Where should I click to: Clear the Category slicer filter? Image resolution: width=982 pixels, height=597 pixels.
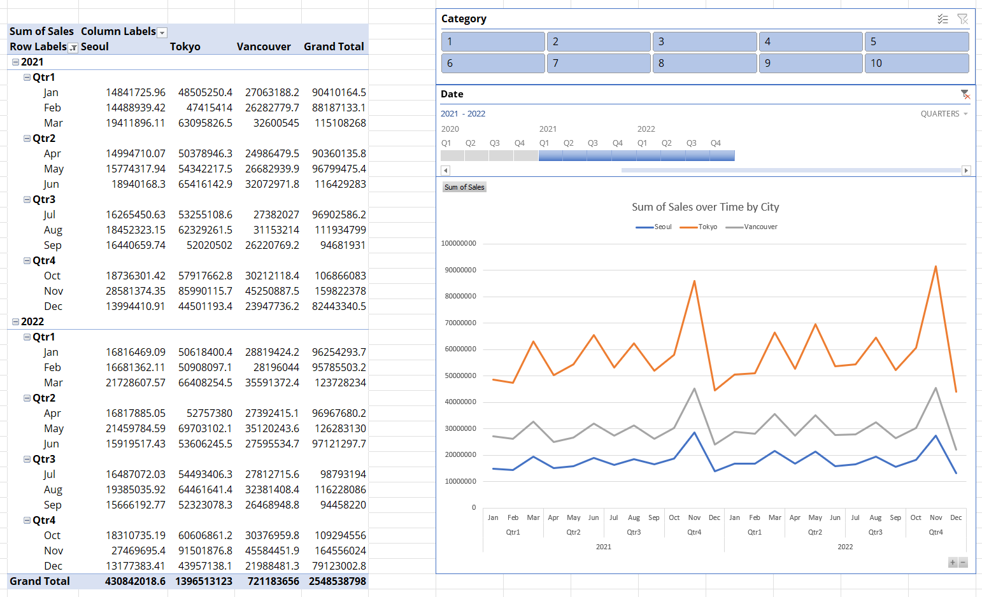pyautogui.click(x=962, y=19)
